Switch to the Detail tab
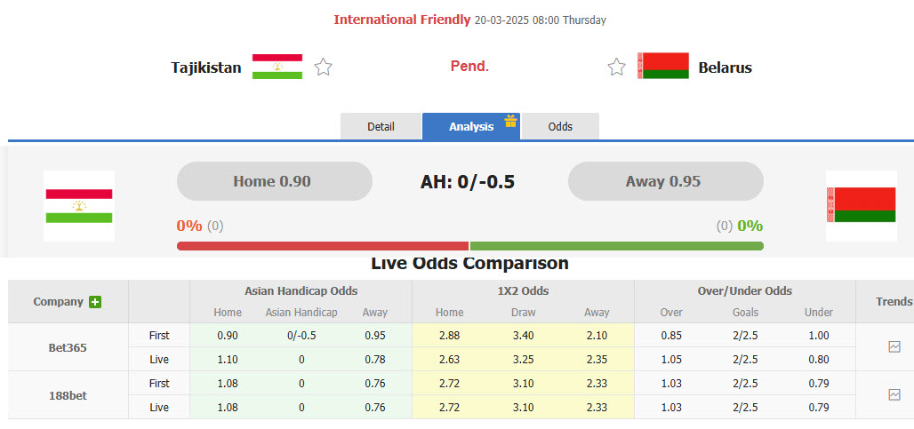 (x=381, y=126)
